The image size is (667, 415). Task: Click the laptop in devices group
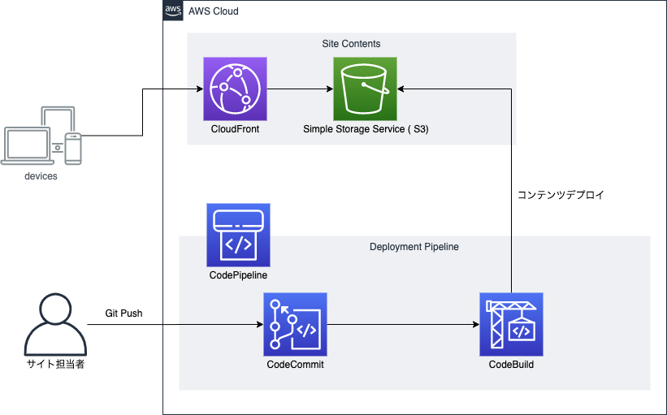pos(28,146)
